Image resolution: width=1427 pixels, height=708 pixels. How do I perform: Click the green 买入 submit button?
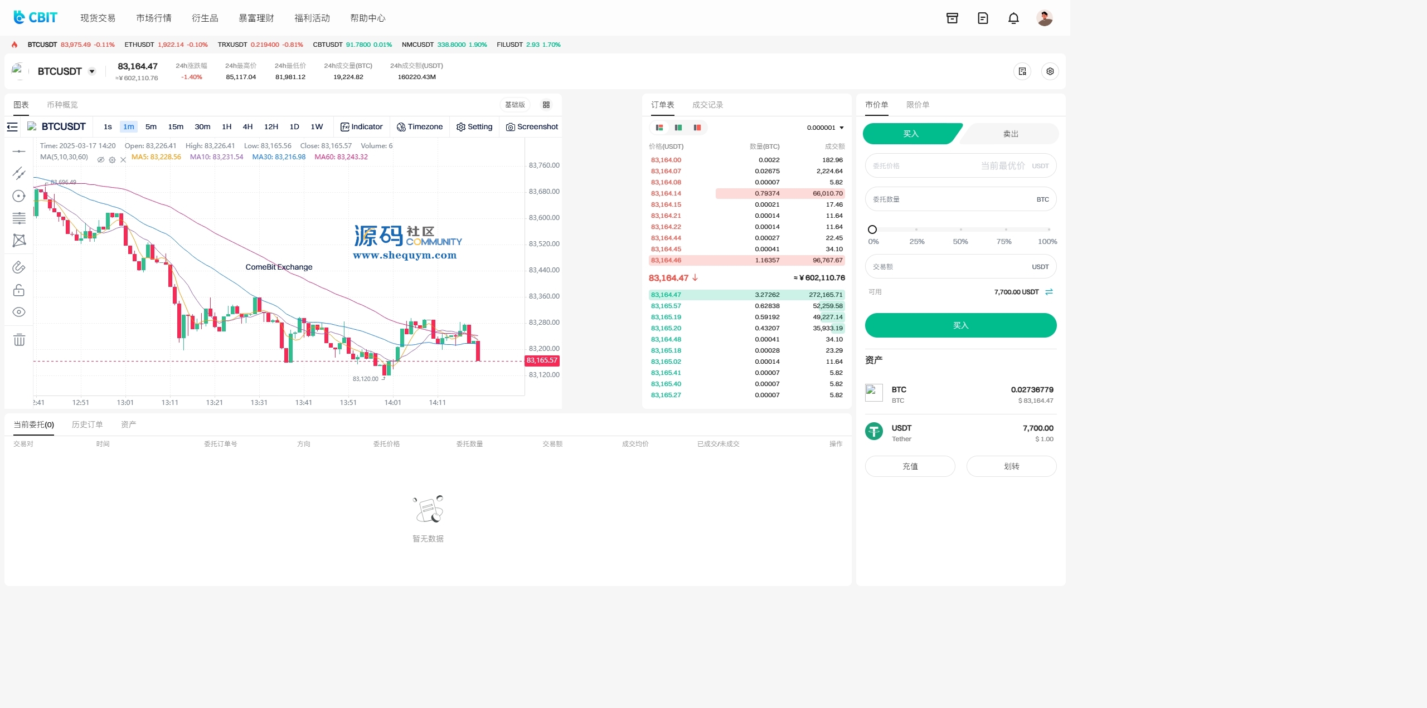pos(960,325)
